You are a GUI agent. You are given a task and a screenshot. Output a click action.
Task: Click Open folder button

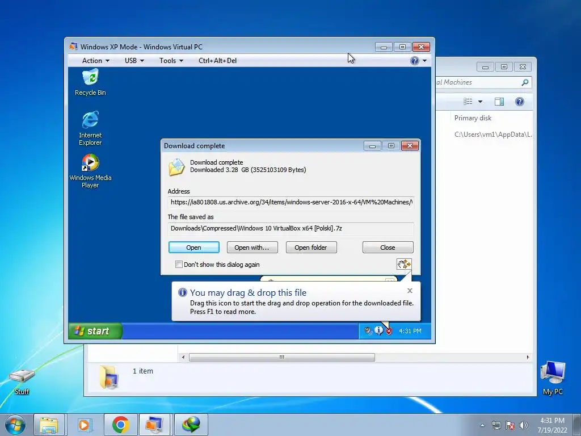(x=311, y=248)
